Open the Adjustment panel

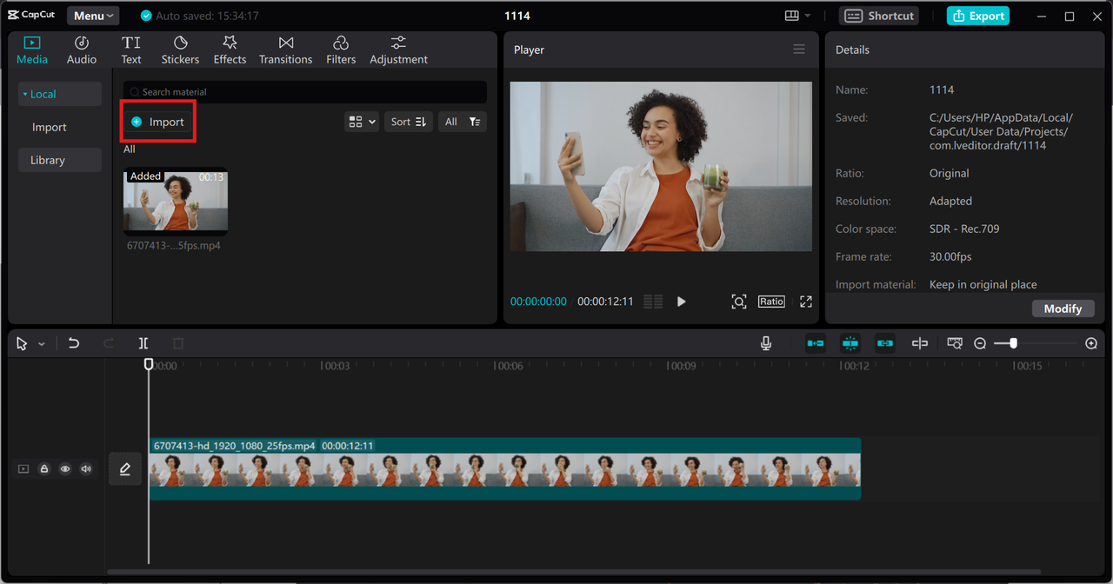pos(398,49)
